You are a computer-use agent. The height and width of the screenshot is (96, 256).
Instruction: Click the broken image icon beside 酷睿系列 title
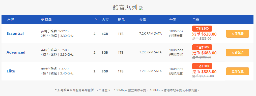(141, 8)
